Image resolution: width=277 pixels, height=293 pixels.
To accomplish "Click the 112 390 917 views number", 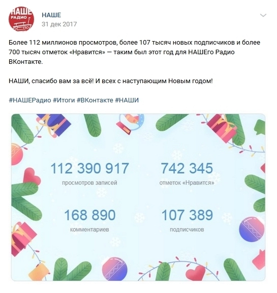I will (90, 168).
